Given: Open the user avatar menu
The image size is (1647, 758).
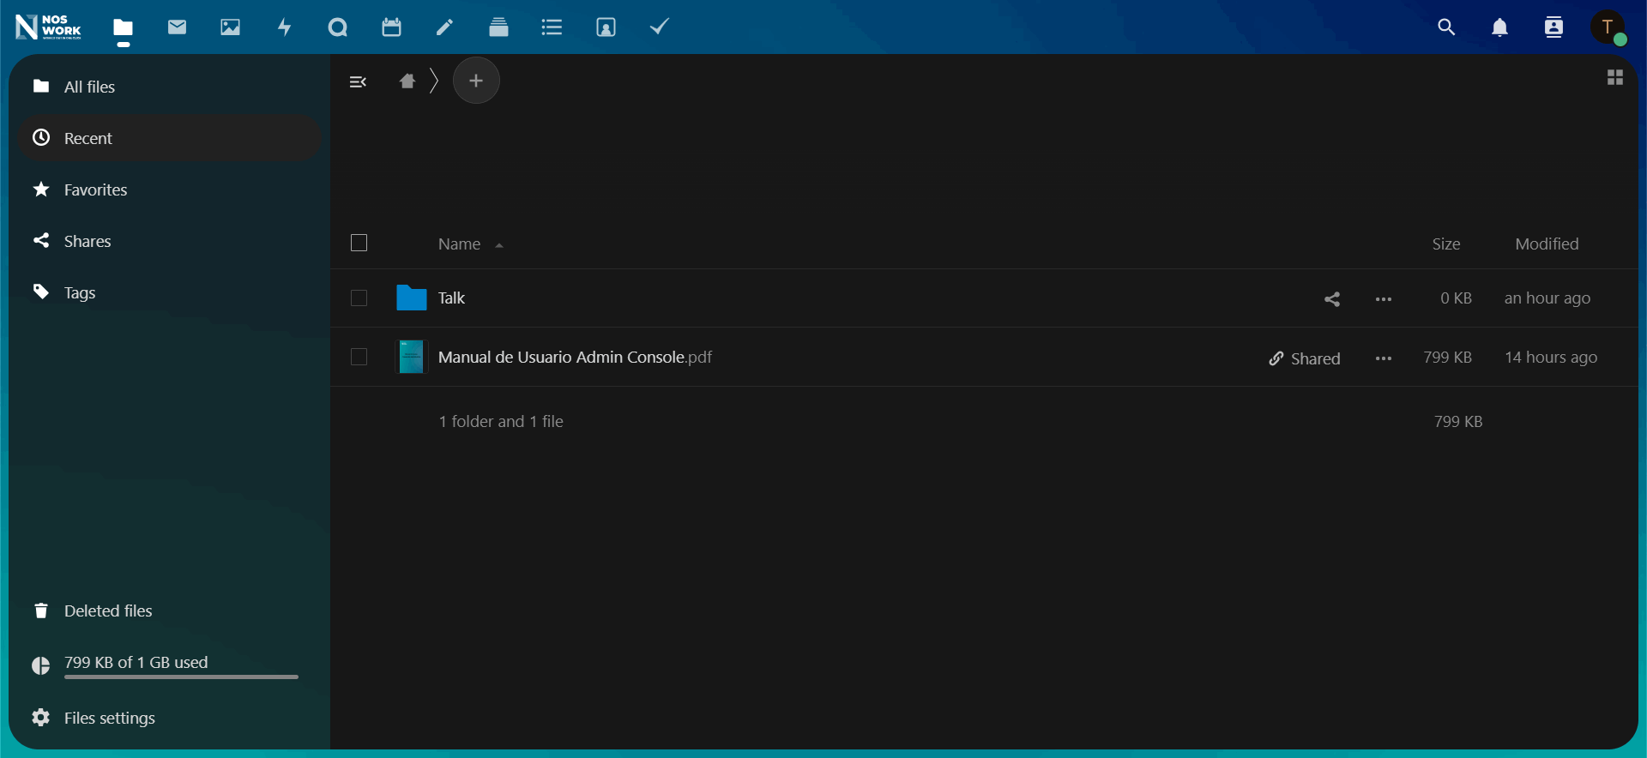Looking at the screenshot, I should pos(1608,27).
